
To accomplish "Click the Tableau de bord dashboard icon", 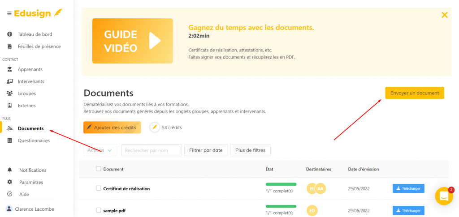I will coord(10,34).
